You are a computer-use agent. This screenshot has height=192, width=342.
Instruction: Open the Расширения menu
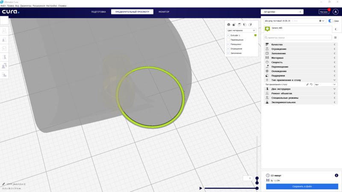coord(39,6)
